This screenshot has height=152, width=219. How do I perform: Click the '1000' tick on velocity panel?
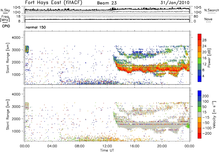(16, 131)
